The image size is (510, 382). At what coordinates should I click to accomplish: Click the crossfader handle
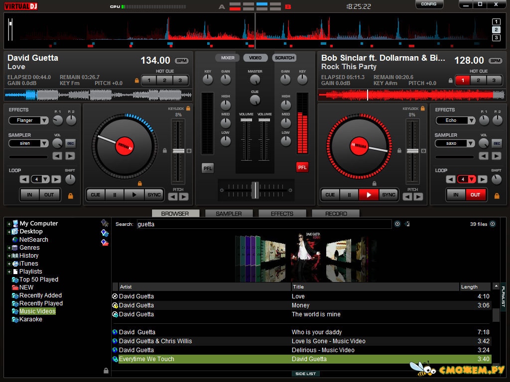pyautogui.click(x=255, y=190)
